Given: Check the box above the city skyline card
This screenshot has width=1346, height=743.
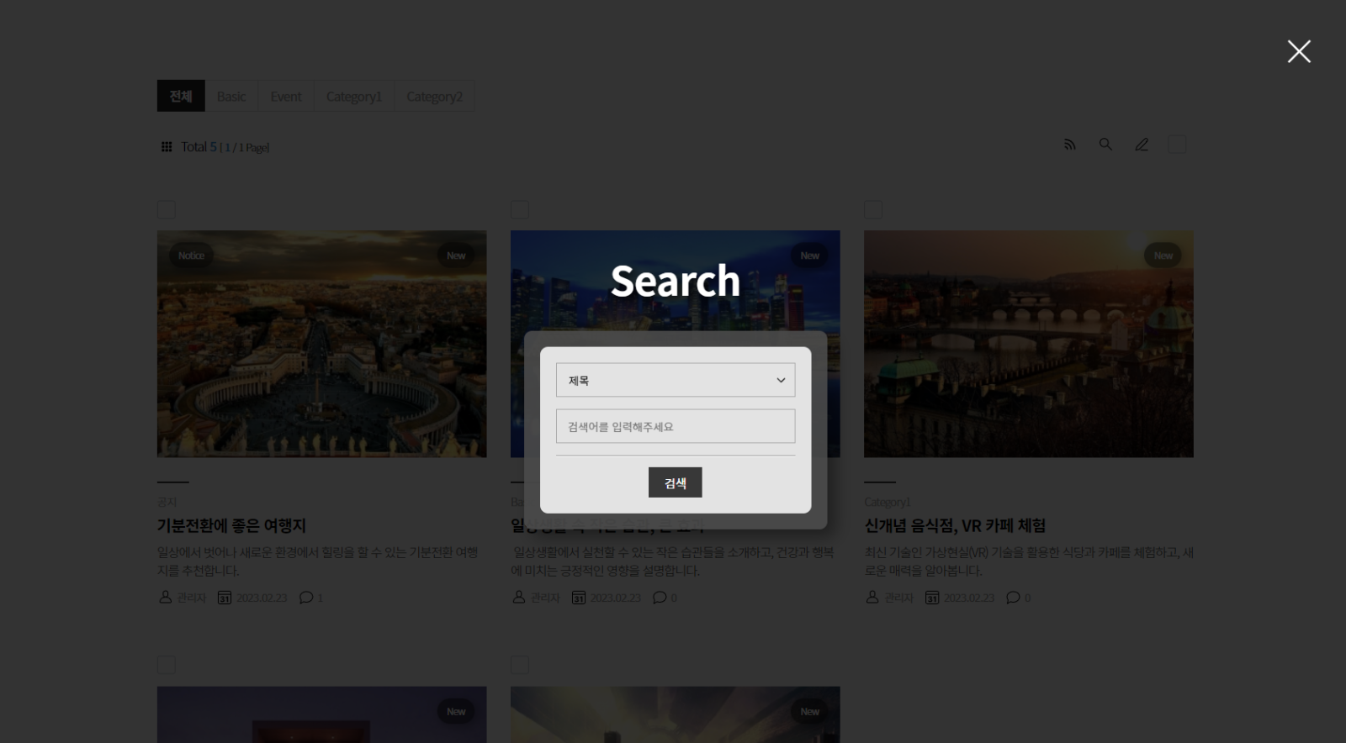Looking at the screenshot, I should coord(520,209).
